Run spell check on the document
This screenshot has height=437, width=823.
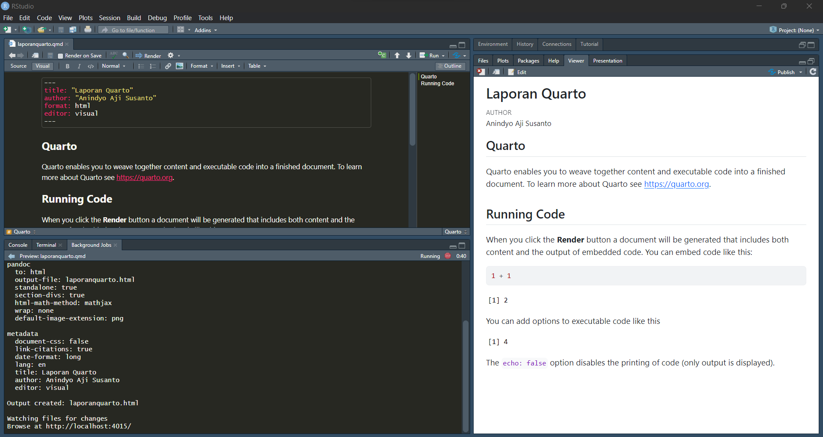pos(114,55)
